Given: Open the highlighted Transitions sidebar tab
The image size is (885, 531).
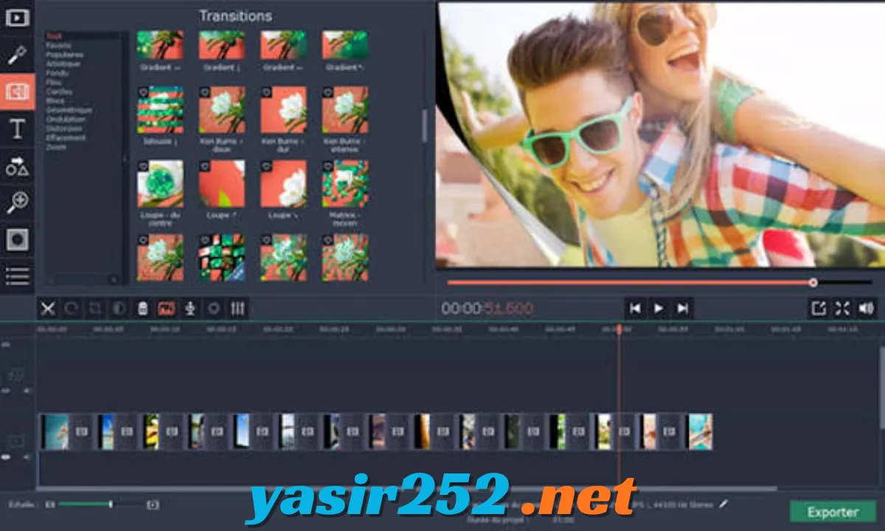Looking at the screenshot, I should pyautogui.click(x=17, y=92).
